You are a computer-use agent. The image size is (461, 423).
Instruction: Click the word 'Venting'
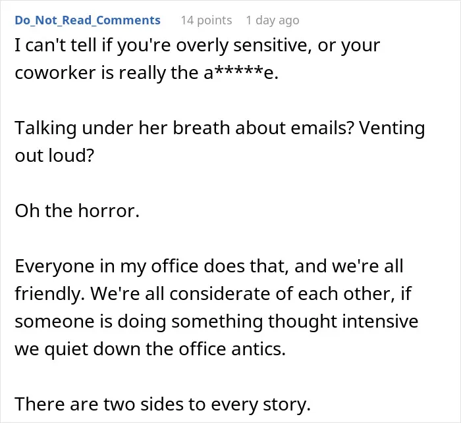pyautogui.click(x=392, y=128)
